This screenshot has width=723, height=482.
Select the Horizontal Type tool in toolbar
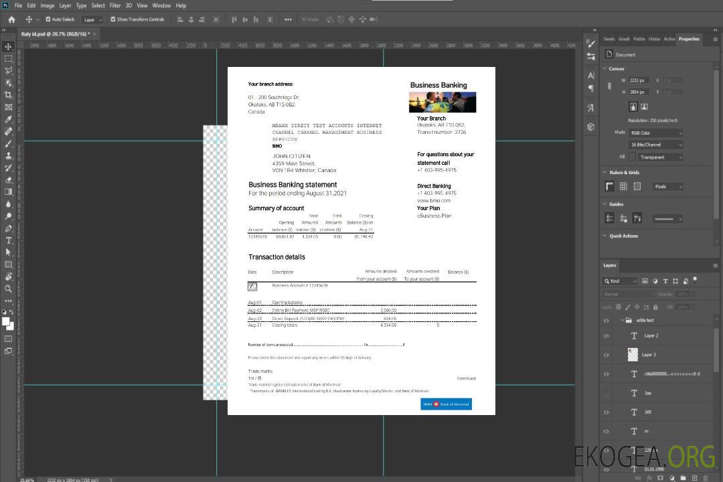[x=8, y=240]
